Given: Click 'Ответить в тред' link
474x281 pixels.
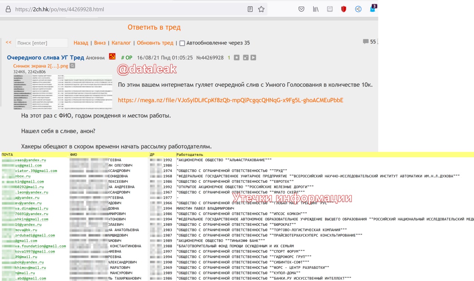Looking at the screenshot, I should coord(154,27).
